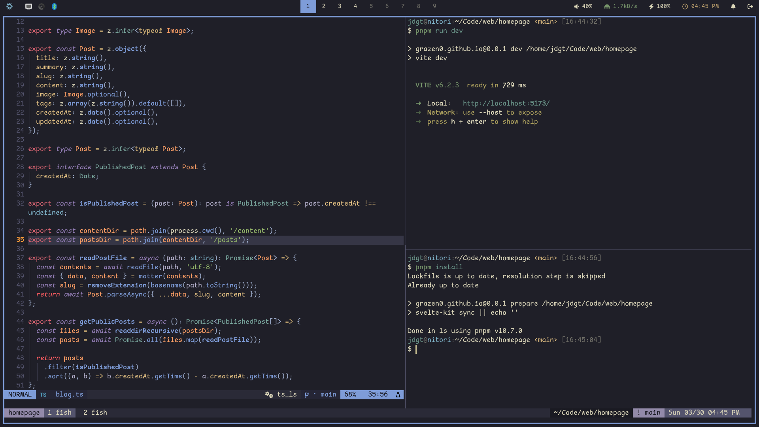Click the battery lightning bolt icon

[x=651, y=6]
